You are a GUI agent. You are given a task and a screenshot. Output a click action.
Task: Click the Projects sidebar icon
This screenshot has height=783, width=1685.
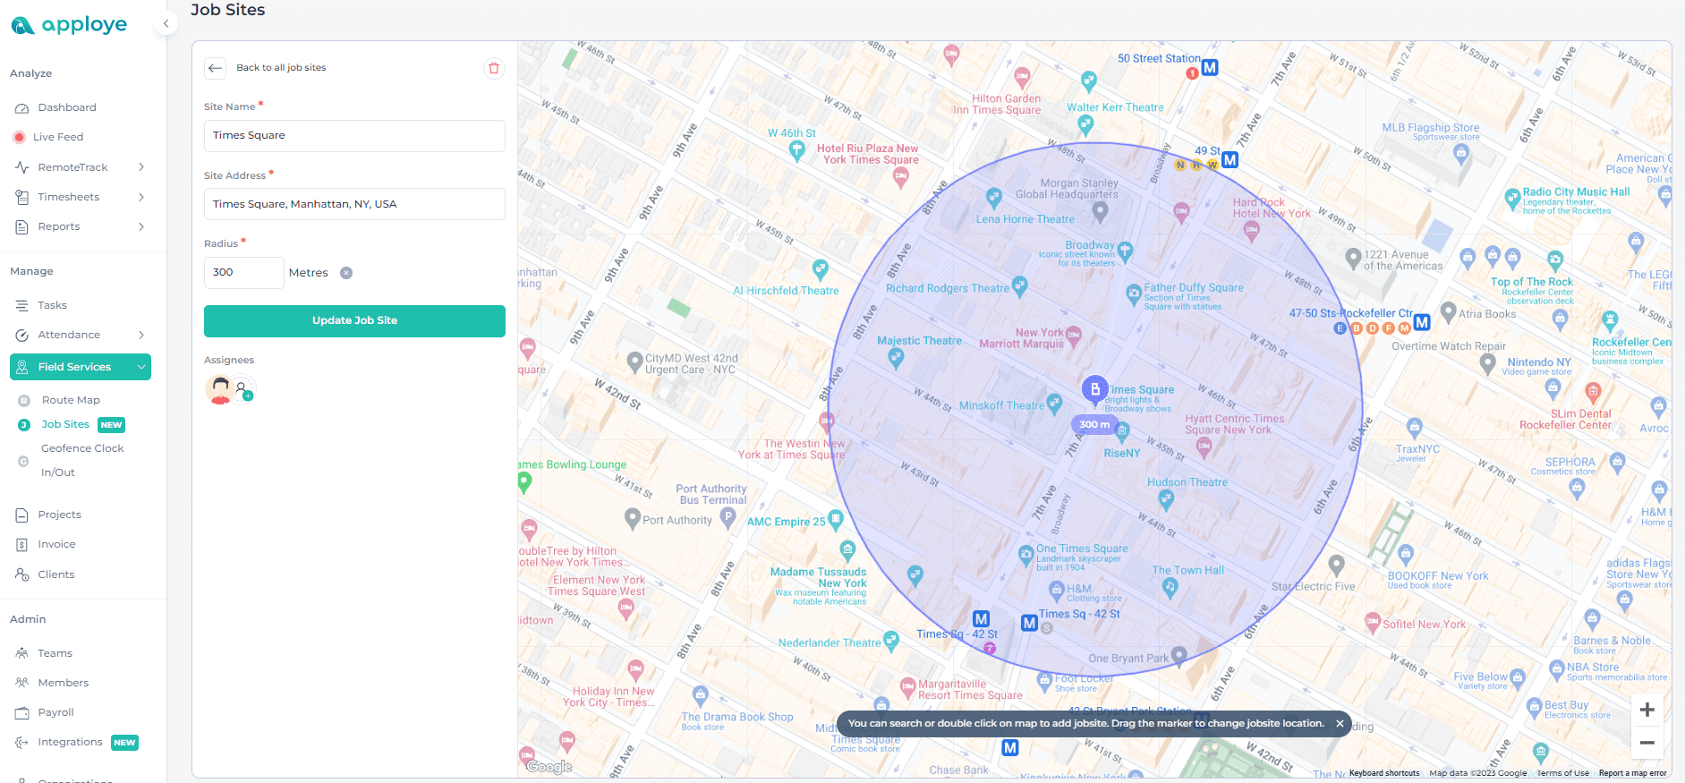(x=22, y=515)
